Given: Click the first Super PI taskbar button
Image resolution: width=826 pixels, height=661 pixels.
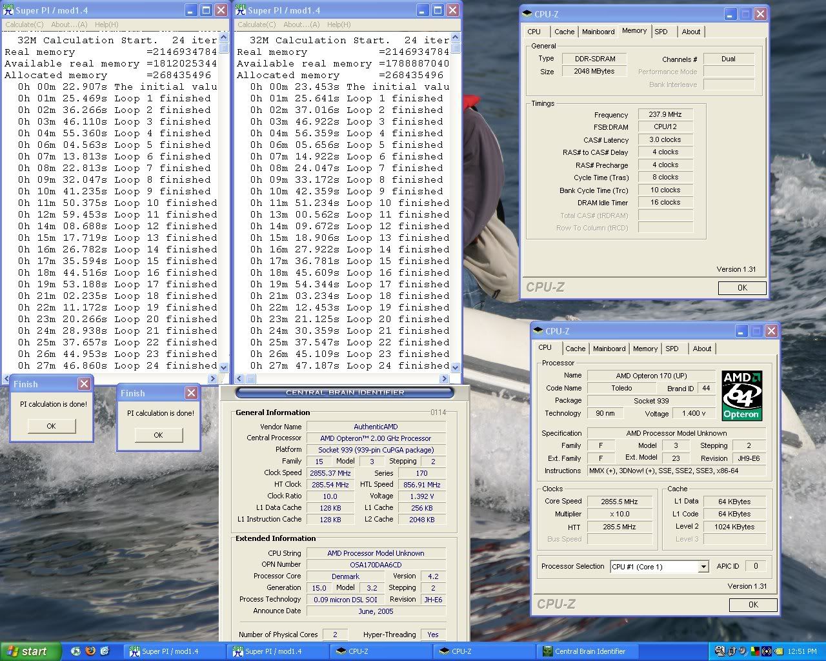Looking at the screenshot, I should [175, 651].
